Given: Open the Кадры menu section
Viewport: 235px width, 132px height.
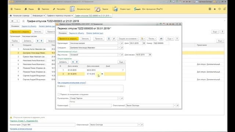Looking at the screenshot, I should tap(29, 9).
